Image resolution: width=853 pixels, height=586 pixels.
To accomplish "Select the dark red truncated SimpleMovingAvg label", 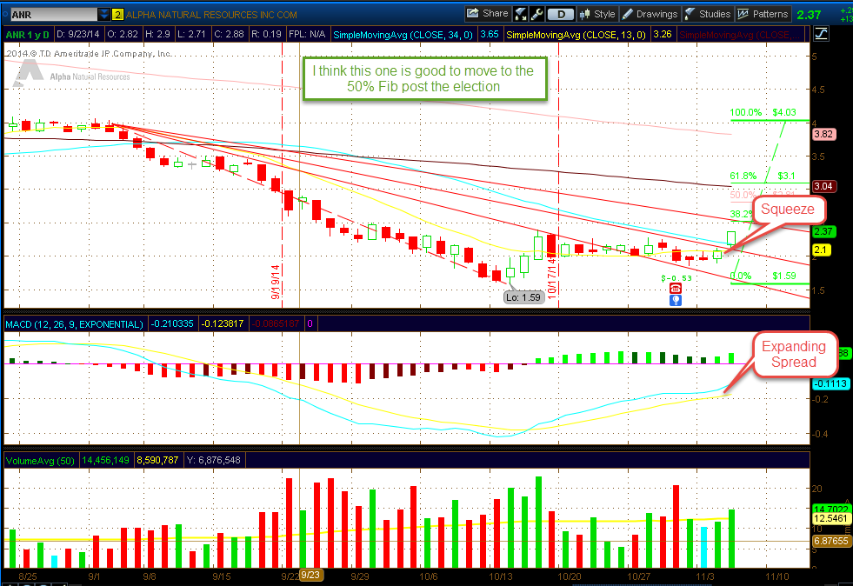I will point(741,35).
